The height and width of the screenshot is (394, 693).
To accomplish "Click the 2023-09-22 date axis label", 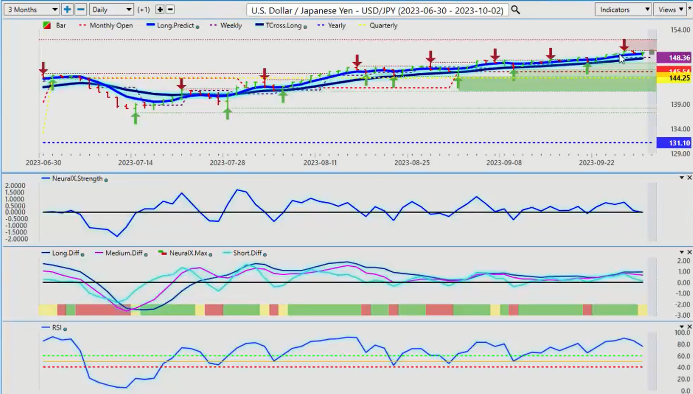I will [x=596, y=163].
